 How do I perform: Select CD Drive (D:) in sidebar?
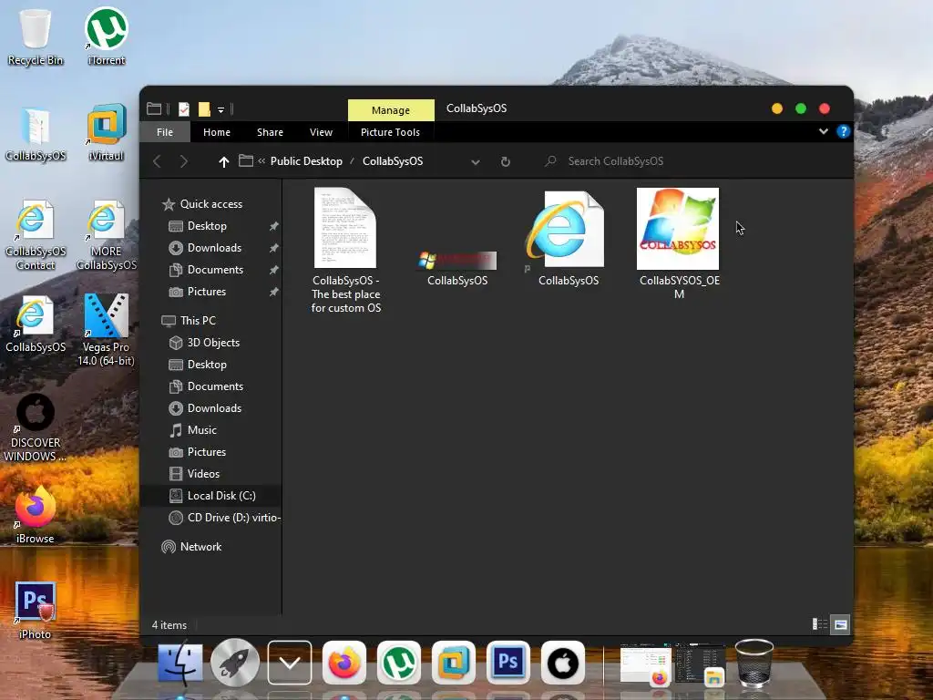(x=224, y=518)
